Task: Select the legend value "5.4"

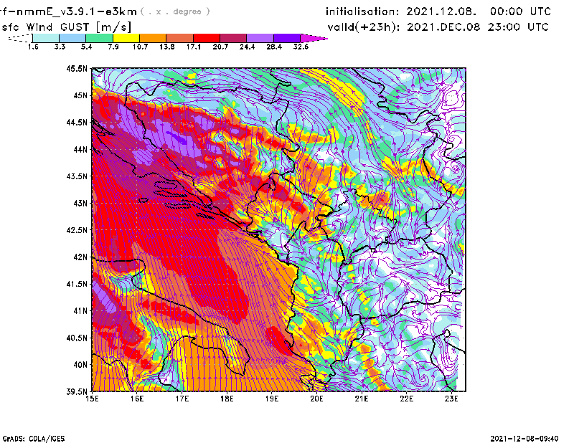Action: (86, 47)
